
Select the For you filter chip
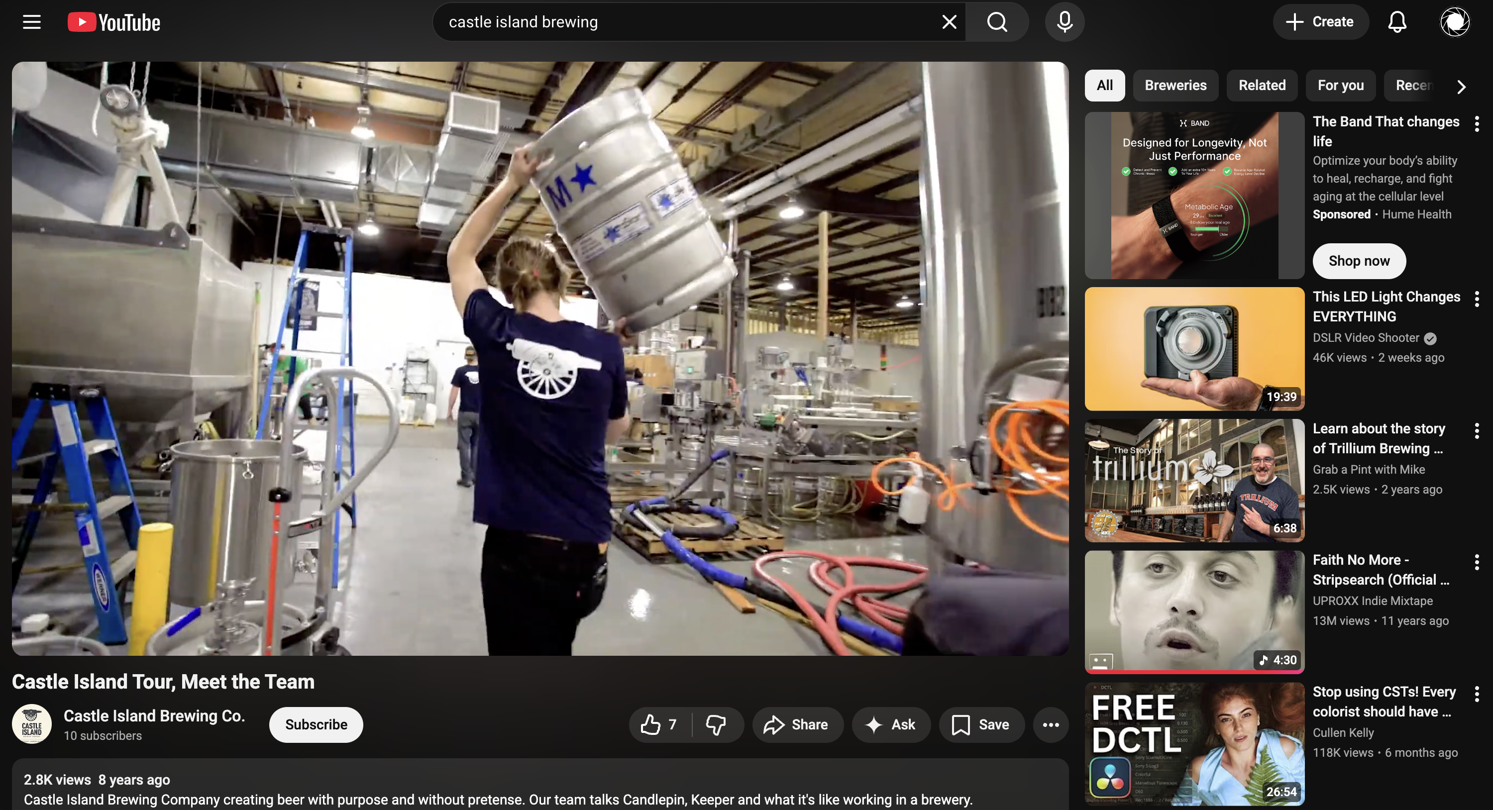click(x=1340, y=85)
